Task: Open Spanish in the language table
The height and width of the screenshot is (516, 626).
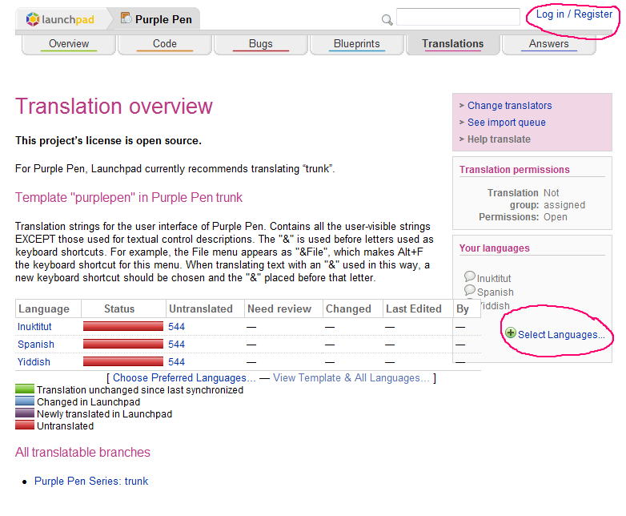Action: click(35, 344)
